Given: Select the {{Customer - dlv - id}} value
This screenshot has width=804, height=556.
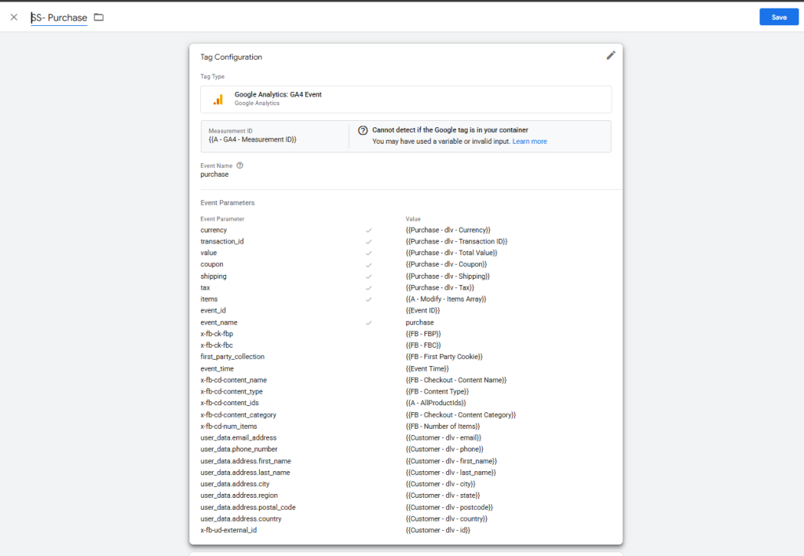Looking at the screenshot, I should pyautogui.click(x=437, y=530).
